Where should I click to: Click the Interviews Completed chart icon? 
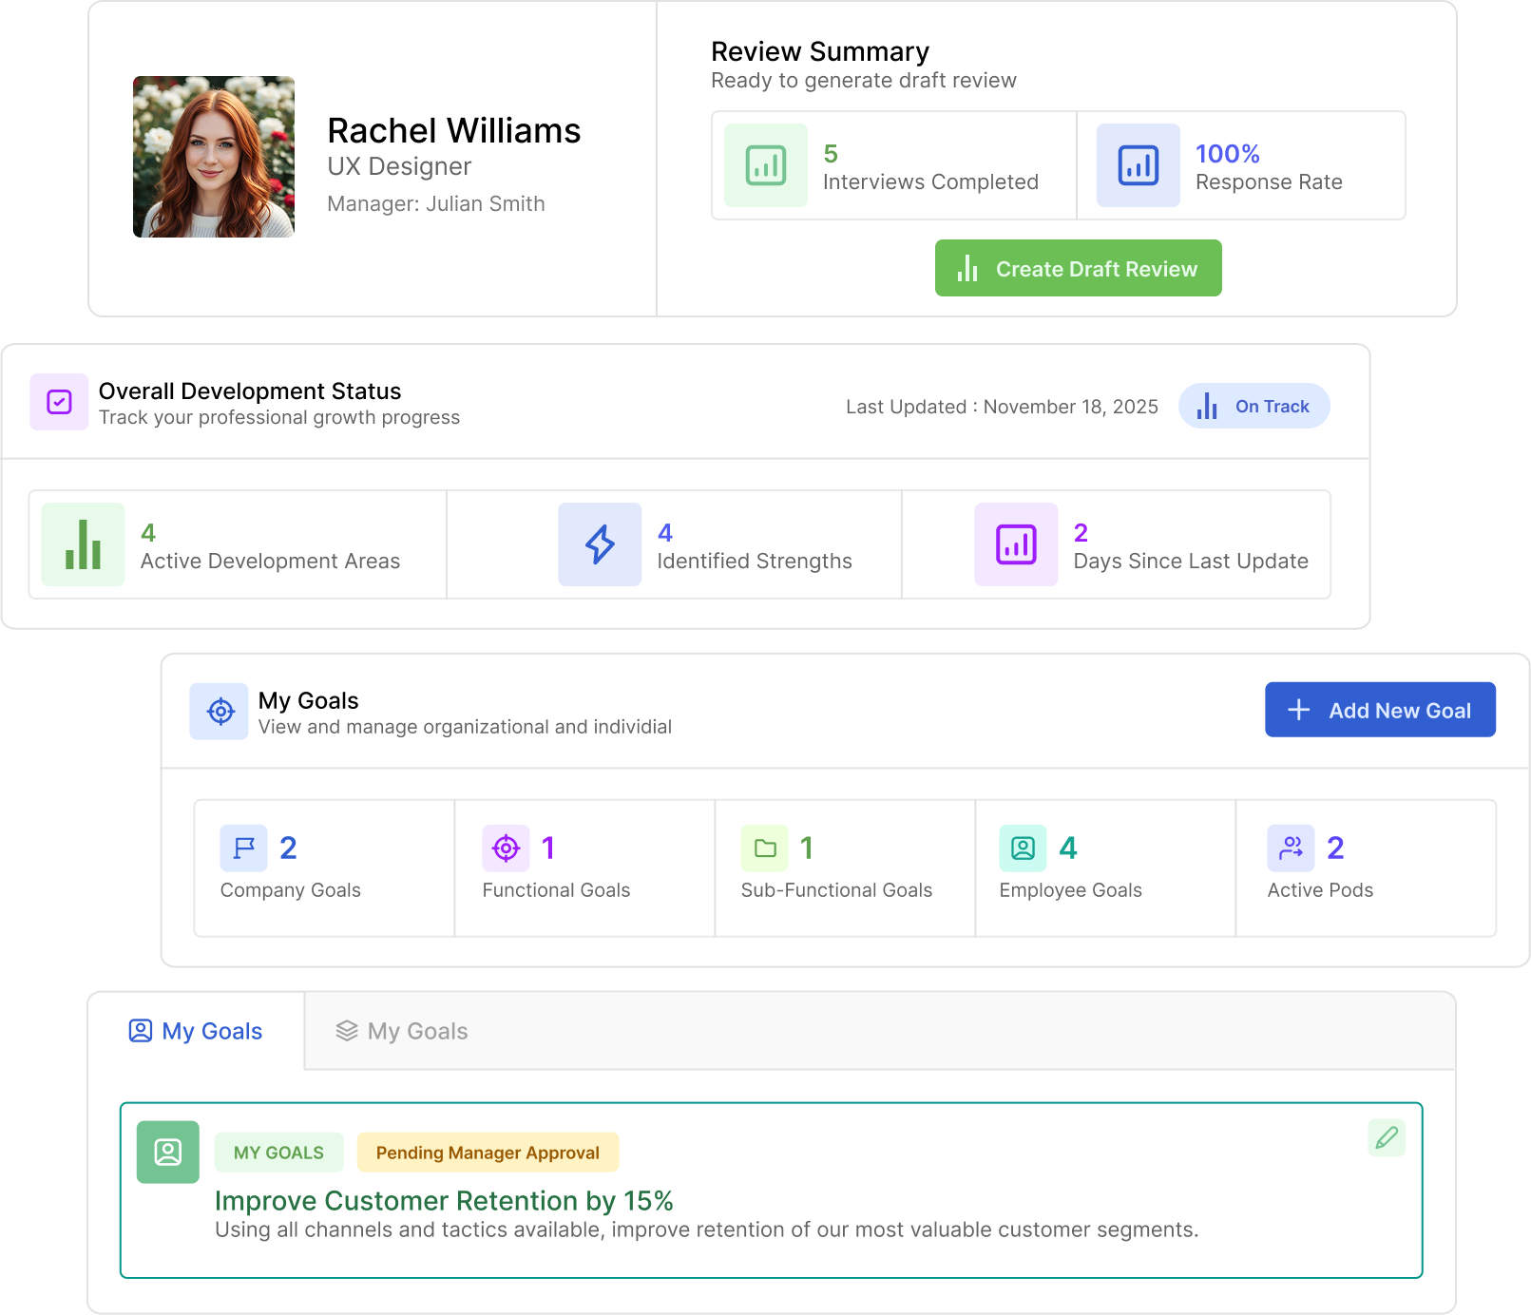[765, 165]
